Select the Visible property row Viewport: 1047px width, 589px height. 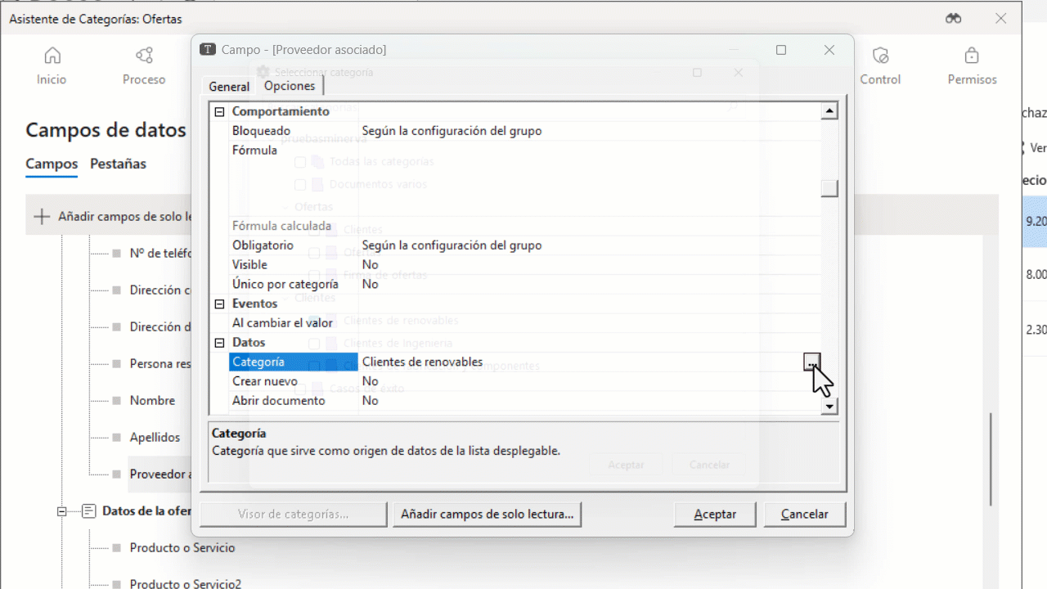coord(249,265)
